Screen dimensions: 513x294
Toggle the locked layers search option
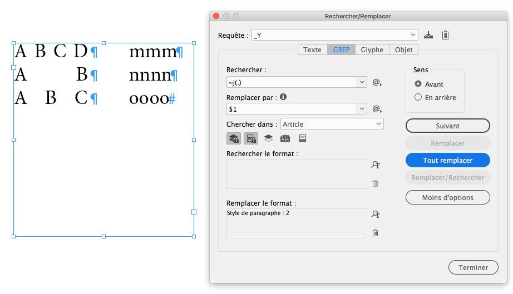[234, 138]
